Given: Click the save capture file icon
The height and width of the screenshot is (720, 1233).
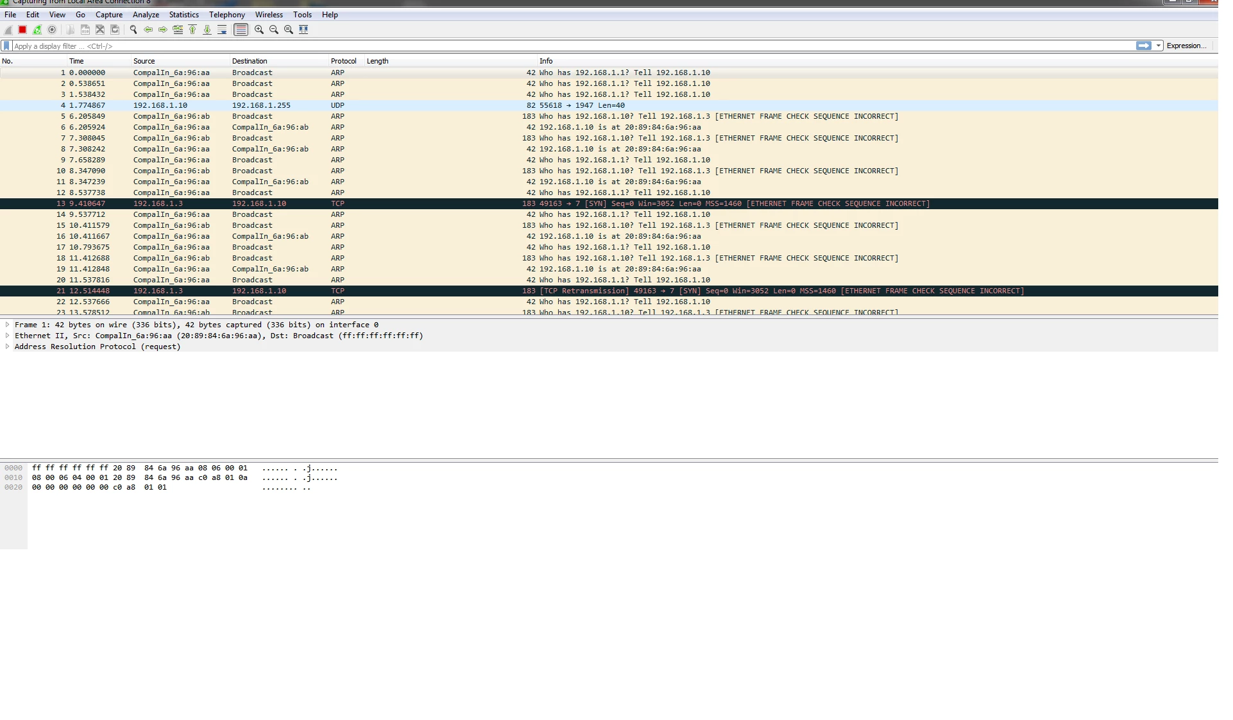Looking at the screenshot, I should point(85,30).
